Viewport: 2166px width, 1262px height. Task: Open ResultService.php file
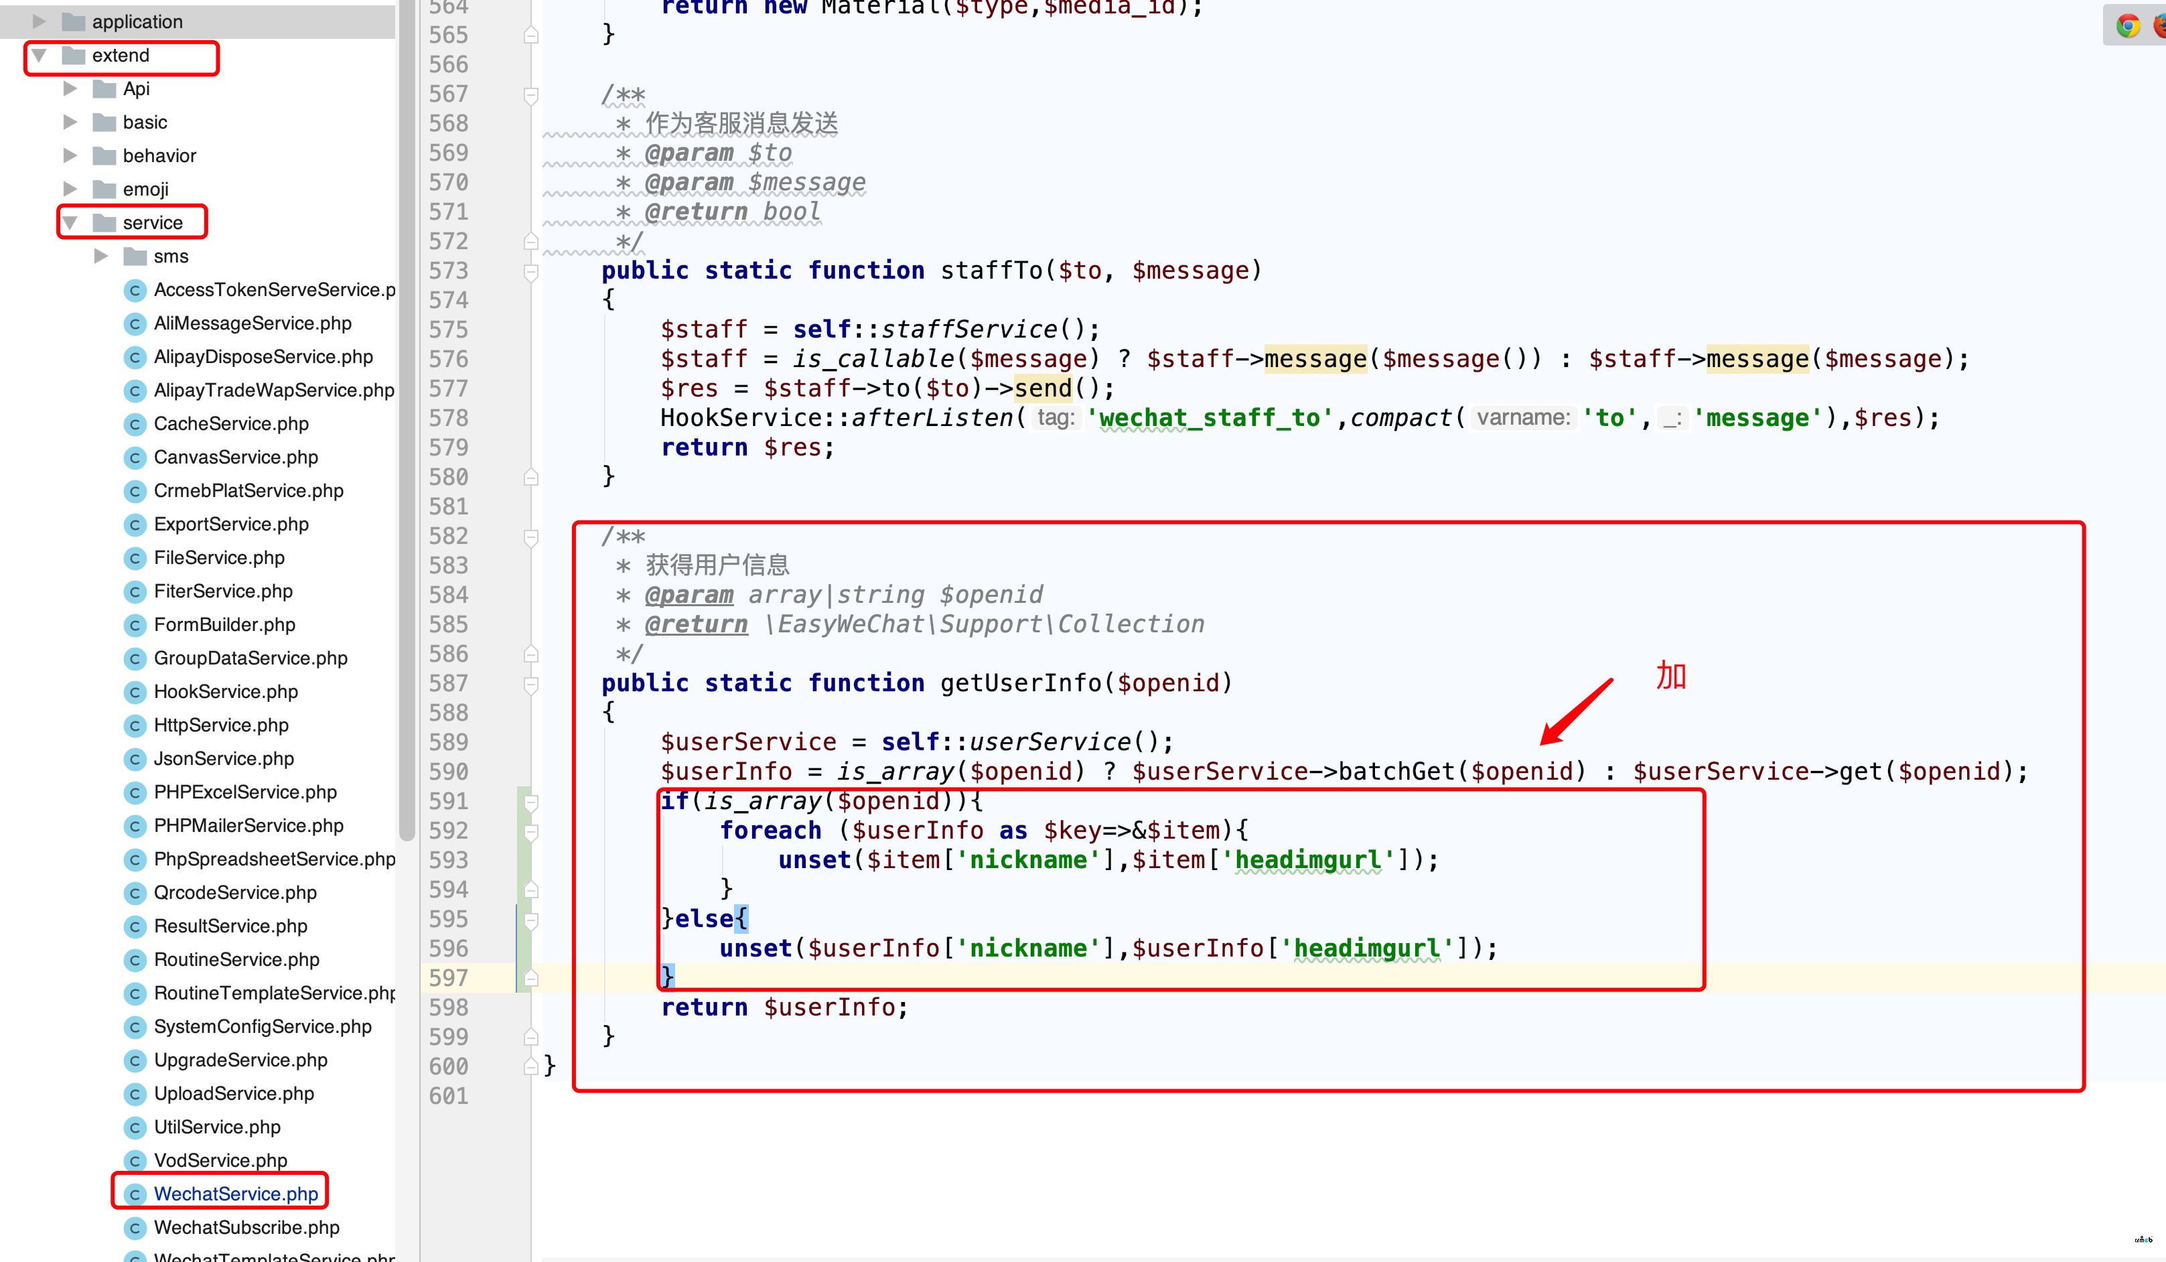tap(230, 926)
